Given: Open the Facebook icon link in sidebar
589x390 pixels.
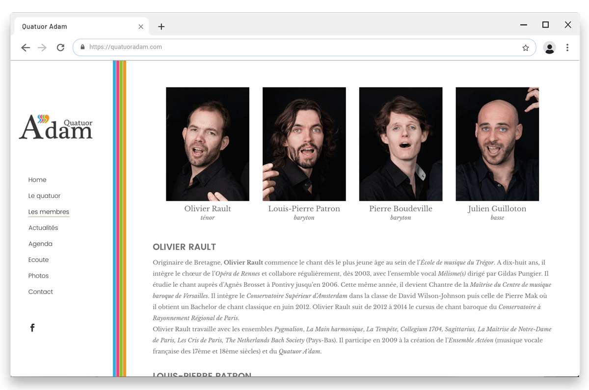Looking at the screenshot, I should click(32, 328).
